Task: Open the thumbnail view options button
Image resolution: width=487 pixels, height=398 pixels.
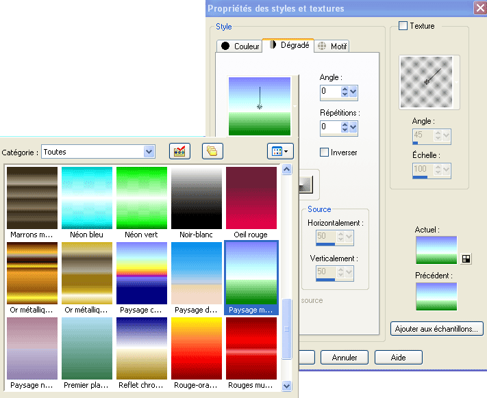Action: tap(281, 151)
